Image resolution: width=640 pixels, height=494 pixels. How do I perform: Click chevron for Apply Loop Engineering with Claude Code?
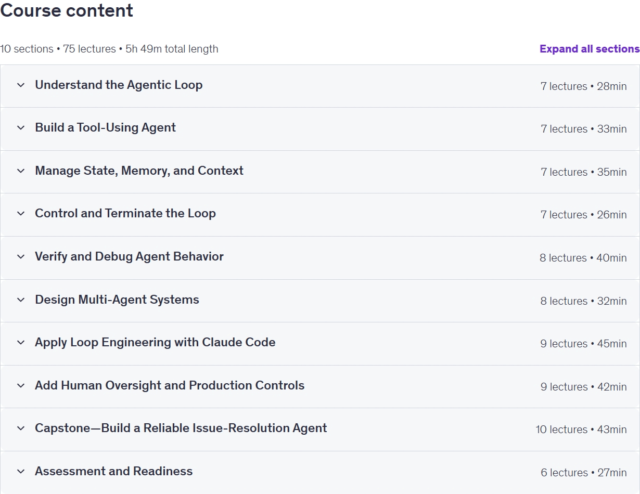[21, 343]
